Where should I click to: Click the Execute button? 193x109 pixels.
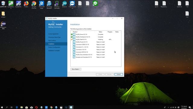[x=109, y=74]
